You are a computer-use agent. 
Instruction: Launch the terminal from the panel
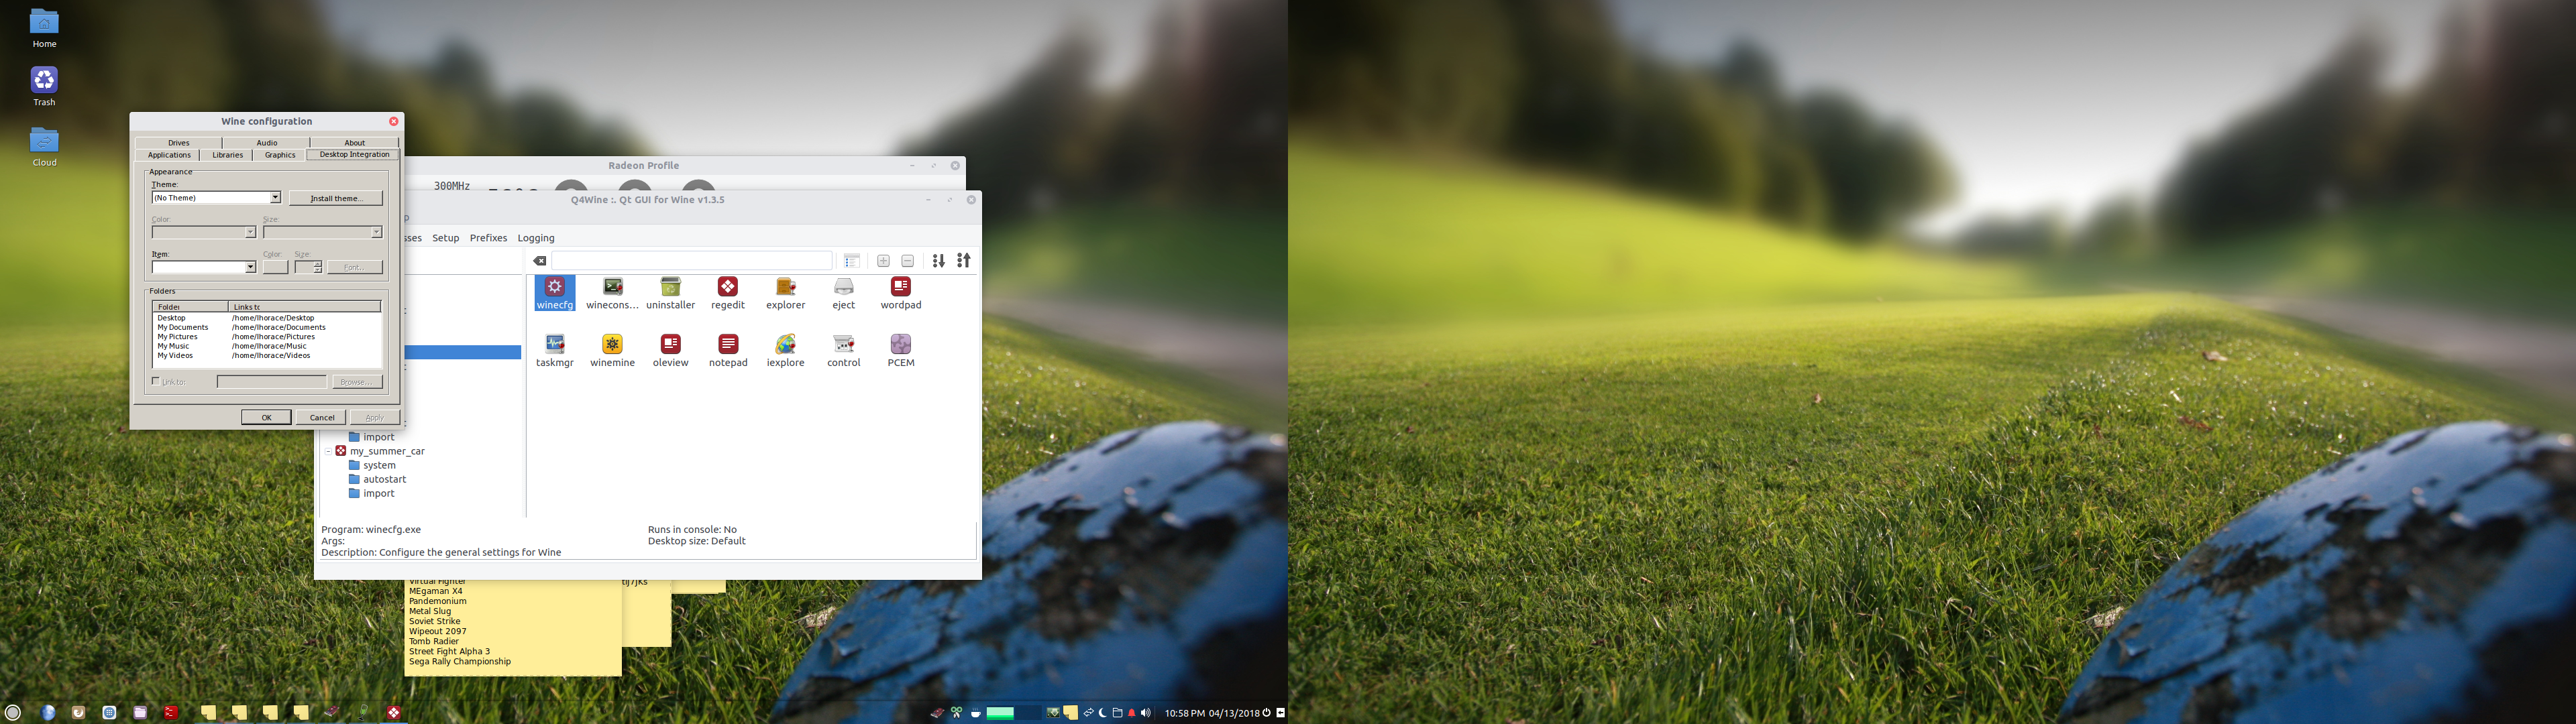(171, 713)
